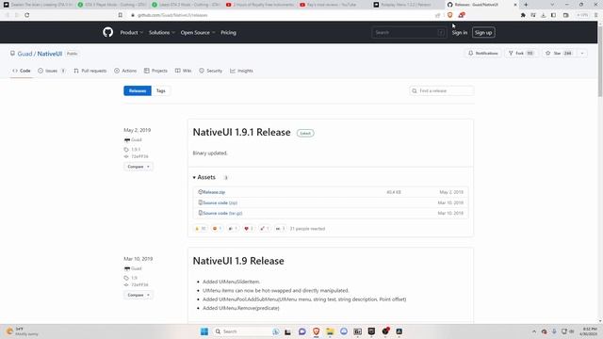Open the Brave Rewards icon in address bar
Viewport: 603px width, 339px height.
462,15
